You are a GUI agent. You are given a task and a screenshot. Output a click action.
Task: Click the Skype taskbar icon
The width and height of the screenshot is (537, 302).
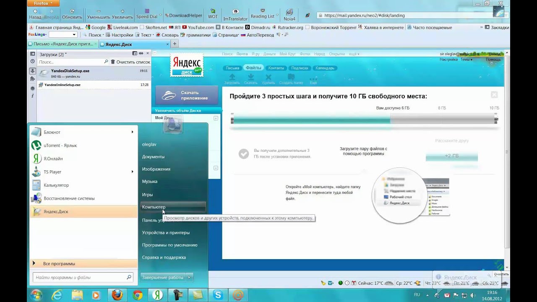pyautogui.click(x=218, y=295)
